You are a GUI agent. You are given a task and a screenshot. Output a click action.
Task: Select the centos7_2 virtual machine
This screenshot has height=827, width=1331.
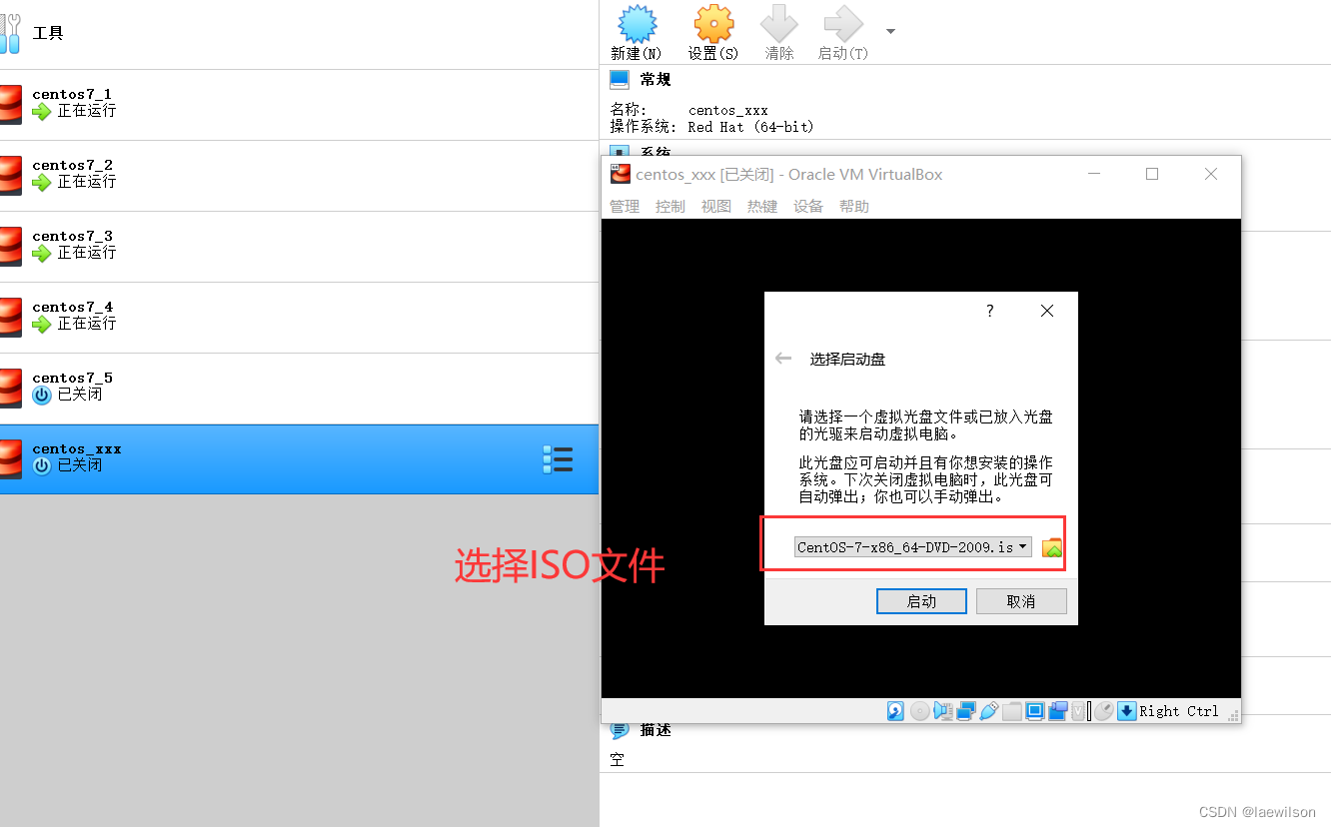pyautogui.click(x=299, y=175)
